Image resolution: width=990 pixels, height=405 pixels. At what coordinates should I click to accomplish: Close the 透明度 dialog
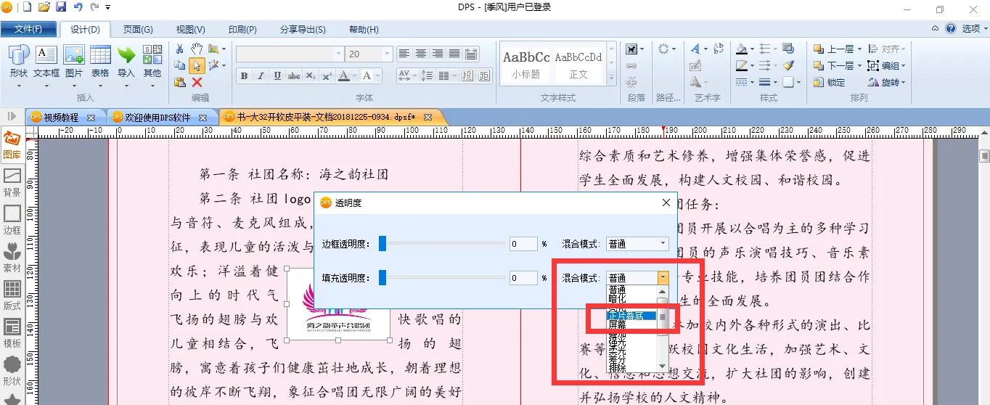click(x=666, y=202)
